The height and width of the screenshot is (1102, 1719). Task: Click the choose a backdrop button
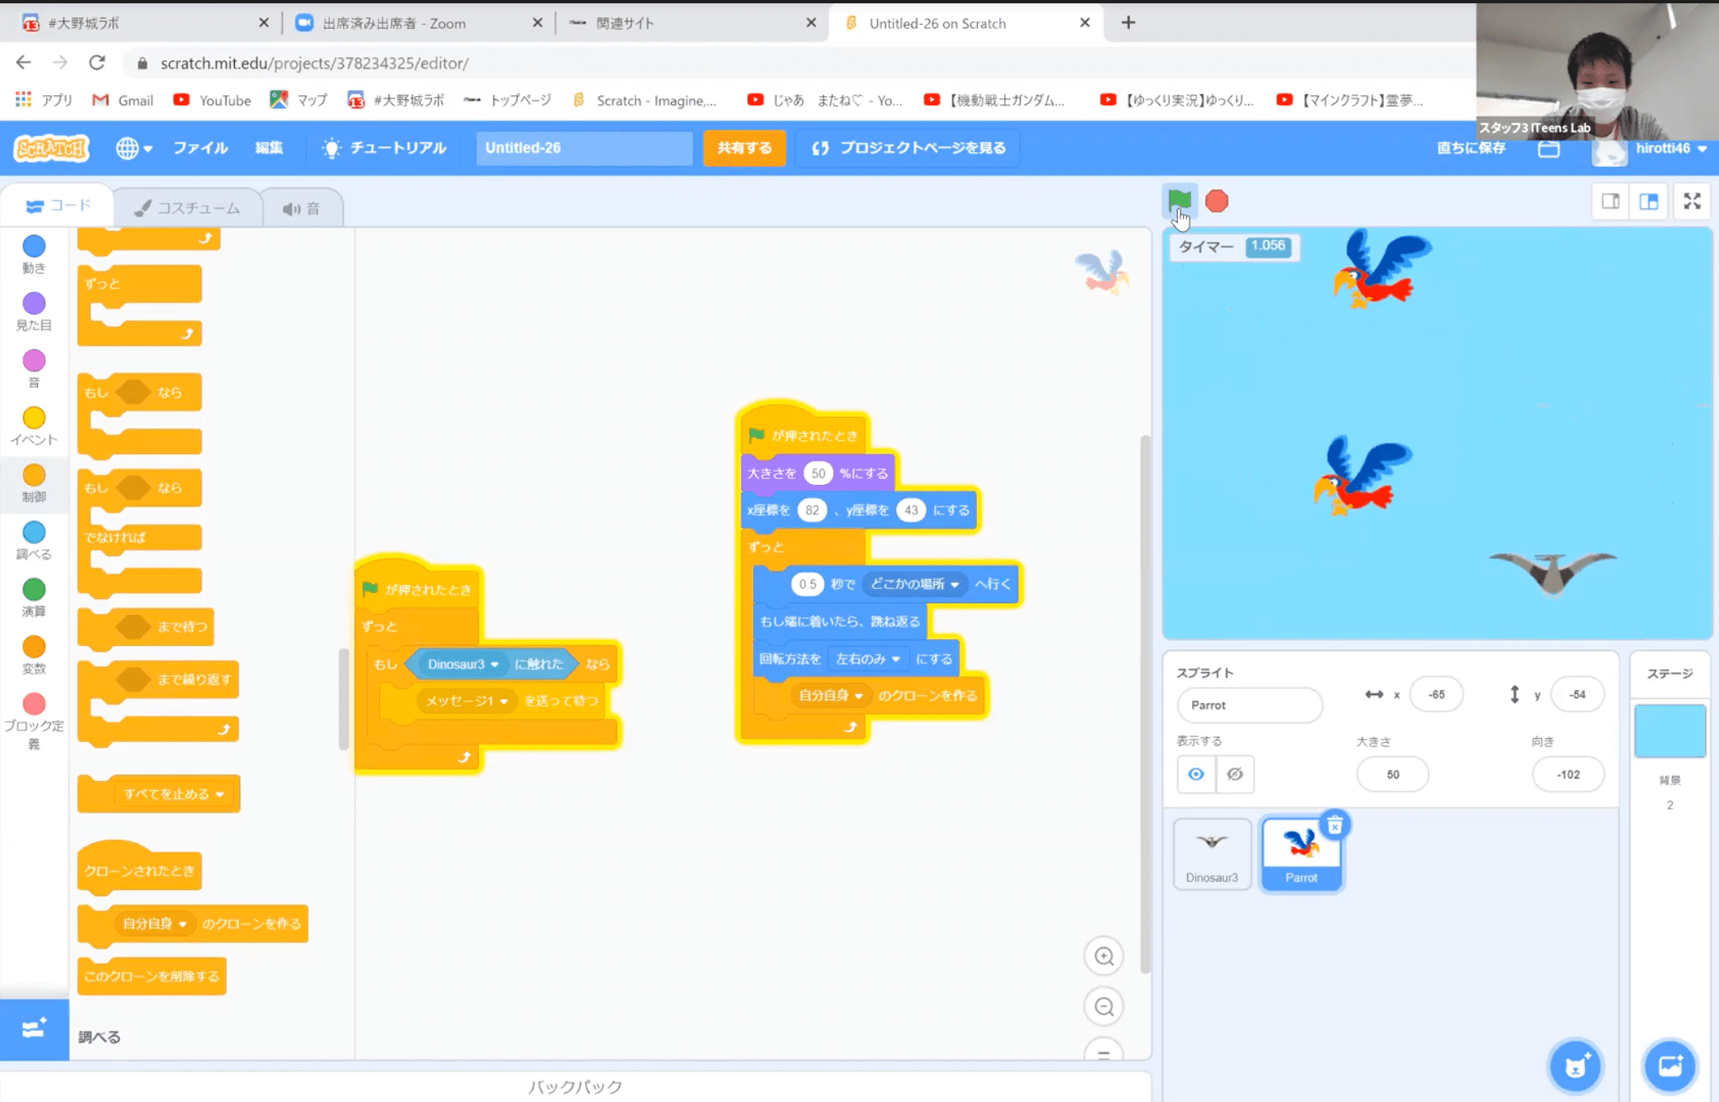tap(1669, 1066)
